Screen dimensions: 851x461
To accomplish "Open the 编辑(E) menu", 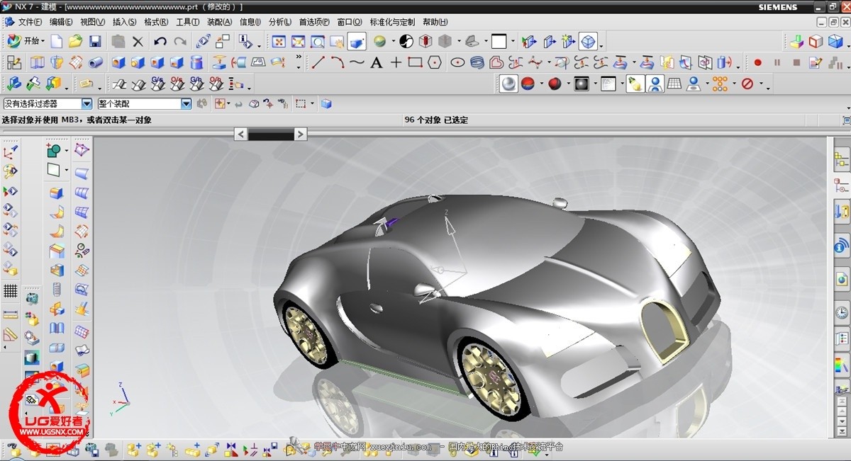I will click(x=62, y=22).
